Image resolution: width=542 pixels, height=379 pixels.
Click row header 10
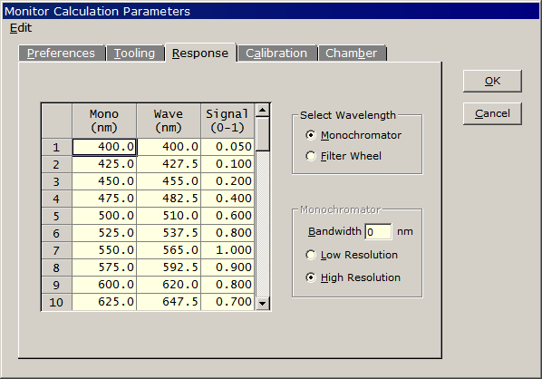57,302
